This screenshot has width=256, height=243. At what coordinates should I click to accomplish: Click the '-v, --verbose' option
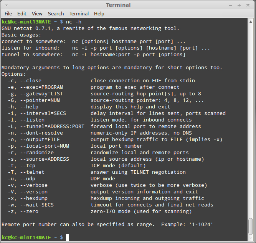click(x=28, y=185)
